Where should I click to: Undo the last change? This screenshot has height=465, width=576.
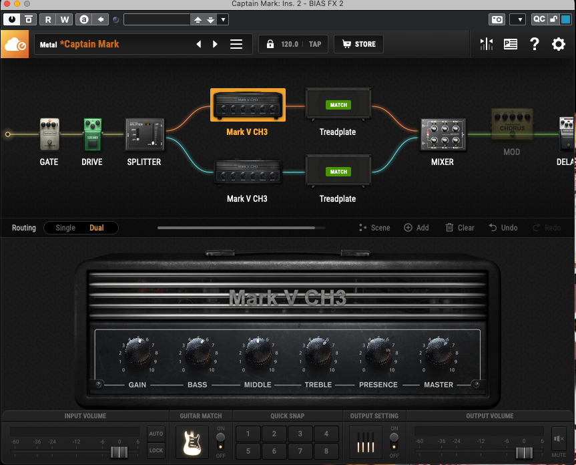coord(503,228)
